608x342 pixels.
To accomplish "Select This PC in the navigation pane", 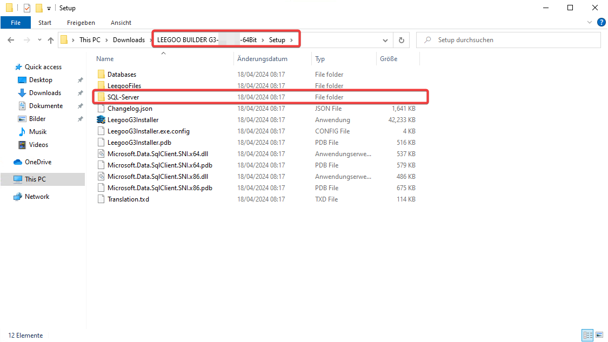I will (43, 179).
